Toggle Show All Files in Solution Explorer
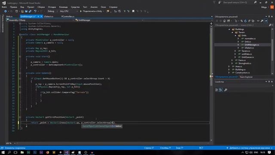This screenshot has height=155, width=275. pos(253,21)
